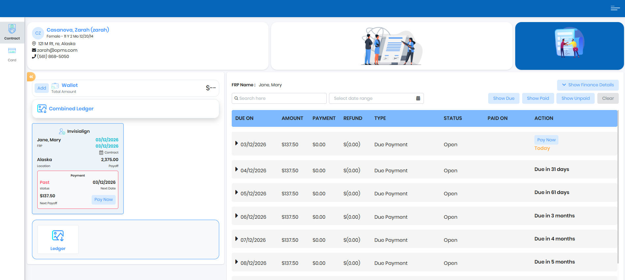This screenshot has width=625, height=280.
Task: Click the blue contract signing illustration card
Action: point(569,46)
